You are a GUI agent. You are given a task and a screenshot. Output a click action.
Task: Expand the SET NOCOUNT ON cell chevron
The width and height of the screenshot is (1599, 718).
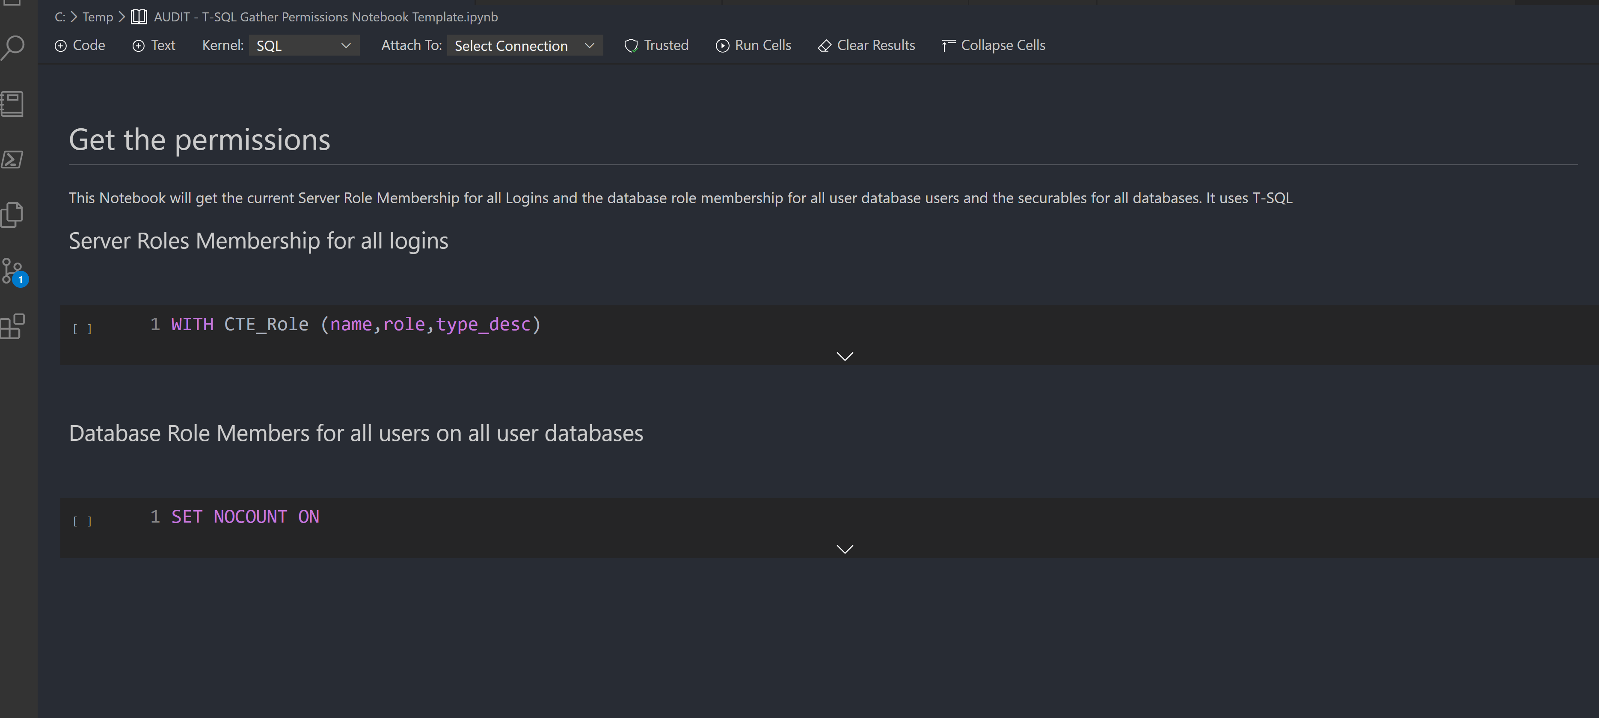click(845, 549)
